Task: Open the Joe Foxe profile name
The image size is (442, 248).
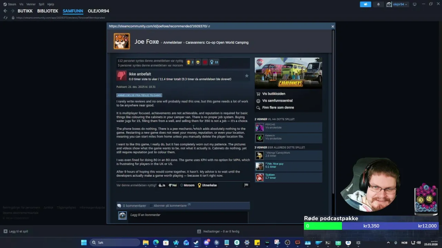Action: 147,42
